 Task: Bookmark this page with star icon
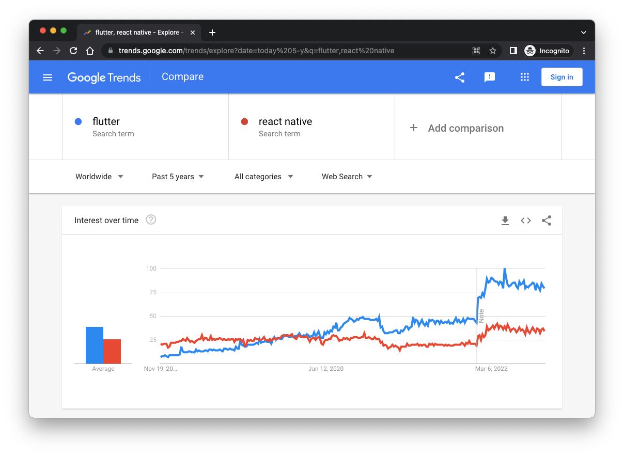pyautogui.click(x=493, y=51)
